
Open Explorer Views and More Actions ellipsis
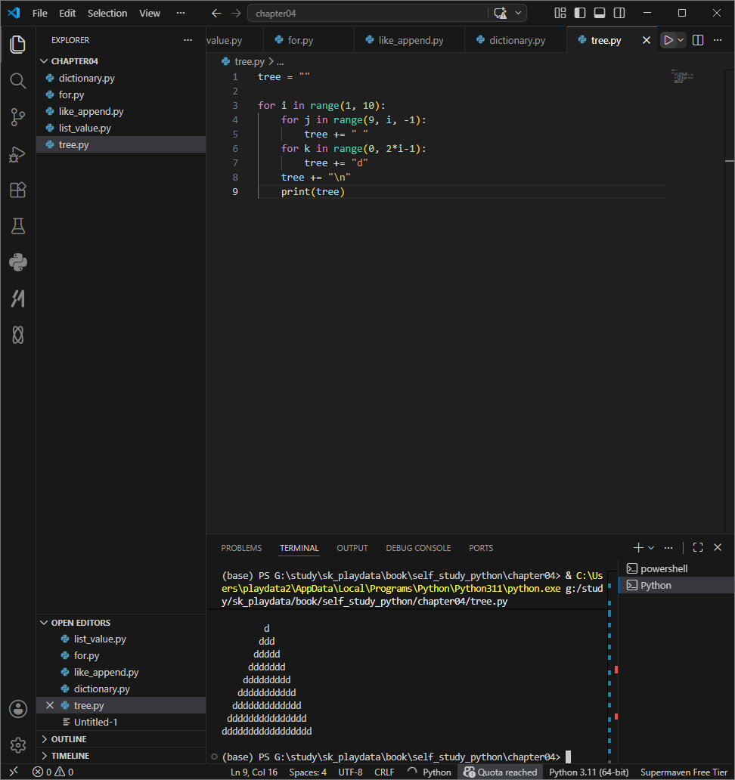point(188,40)
